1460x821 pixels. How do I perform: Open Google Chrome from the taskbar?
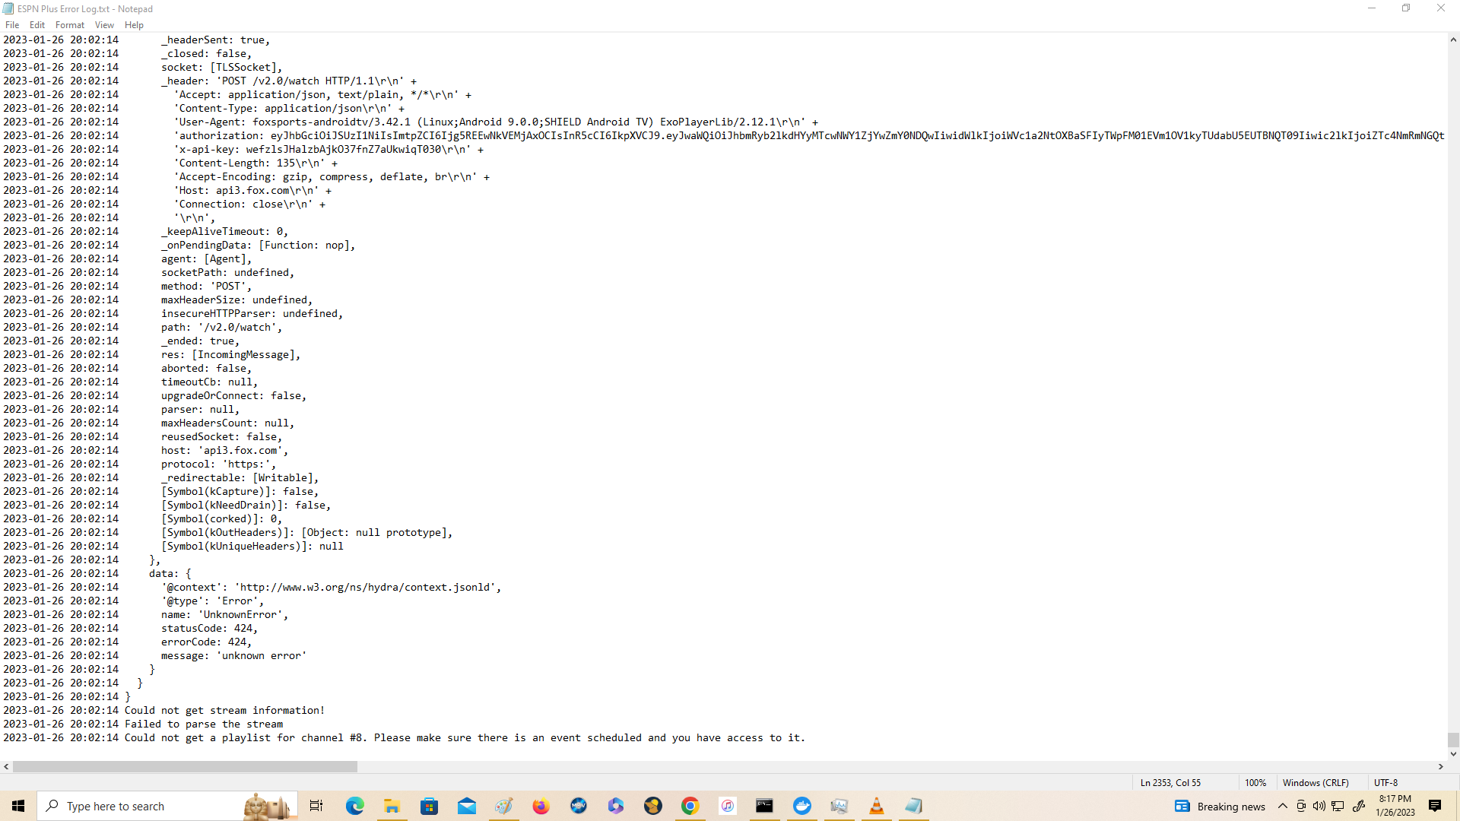[690, 806]
